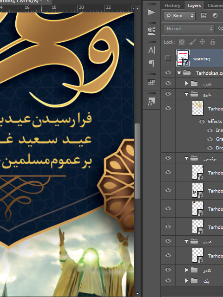Open the Swatches grid panel icon
The image size is (223, 297).
pos(151,82)
